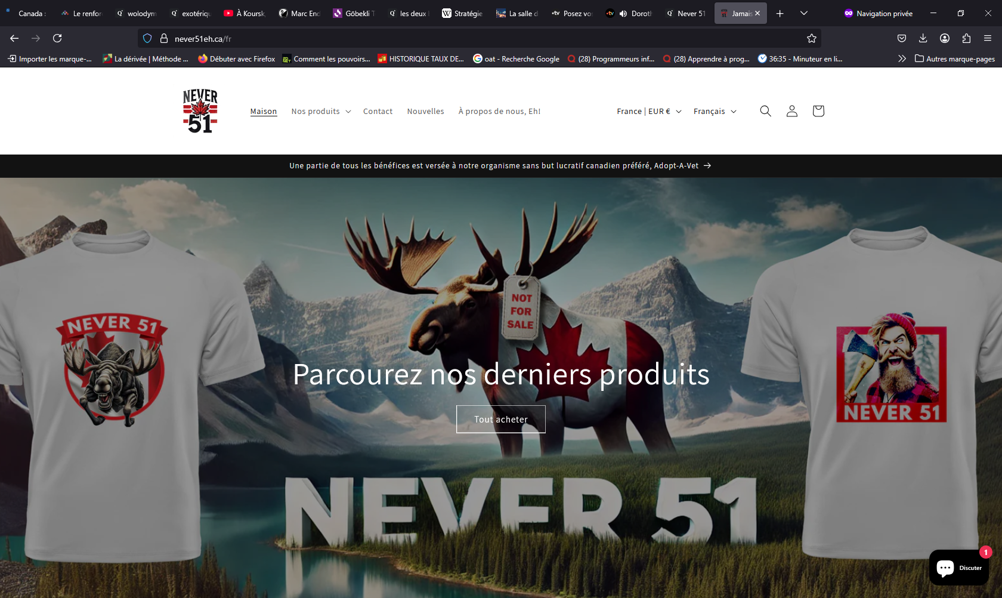Switch to the Marc End tab
This screenshot has height=598, width=1002.
coord(299,13)
